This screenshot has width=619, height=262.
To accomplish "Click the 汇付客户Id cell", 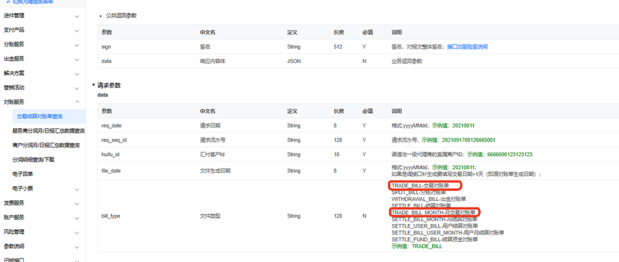I will tap(213, 154).
